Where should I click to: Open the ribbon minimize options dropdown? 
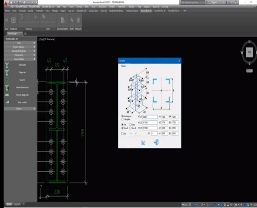[185, 11]
